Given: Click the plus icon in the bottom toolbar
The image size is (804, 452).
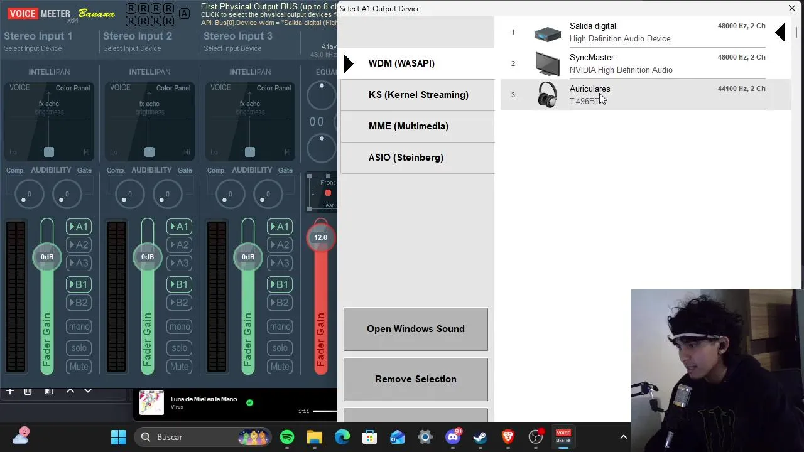Looking at the screenshot, I should 10,391.
